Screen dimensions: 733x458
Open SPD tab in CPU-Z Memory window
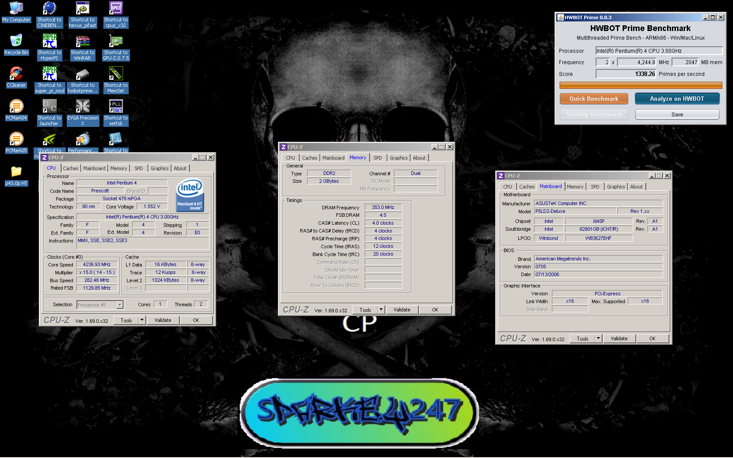[x=378, y=158]
